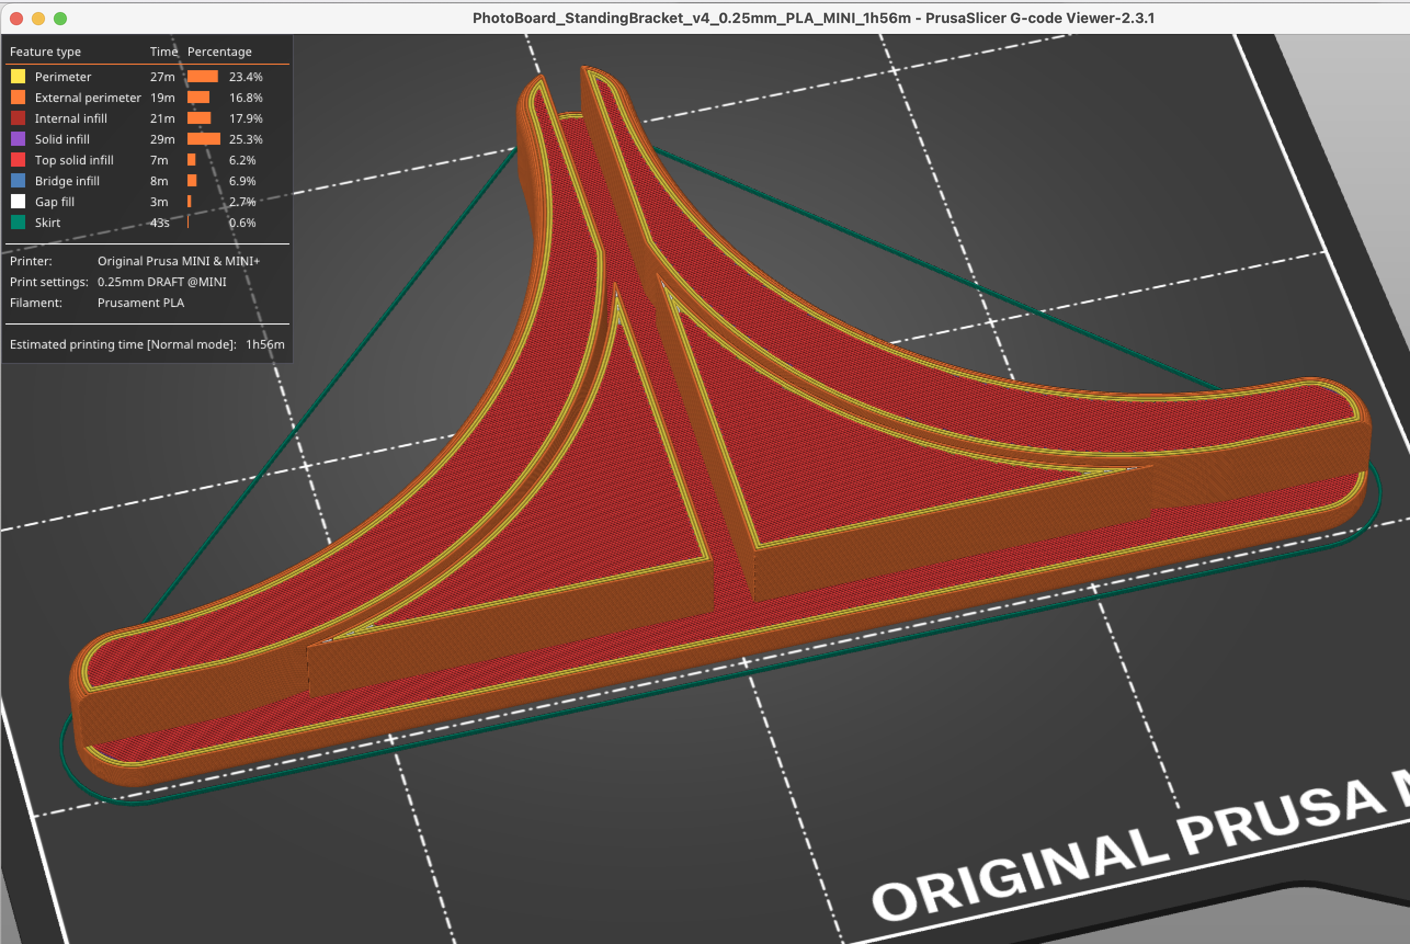Click the Time column header

(163, 52)
